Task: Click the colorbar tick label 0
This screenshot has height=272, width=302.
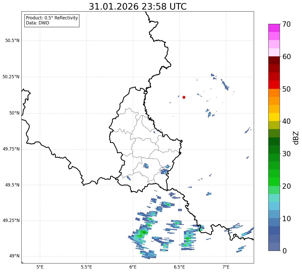Action: 284,251
